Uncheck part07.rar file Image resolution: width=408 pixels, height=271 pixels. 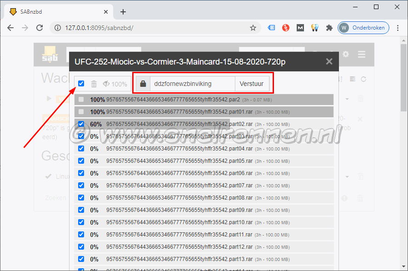81,186
